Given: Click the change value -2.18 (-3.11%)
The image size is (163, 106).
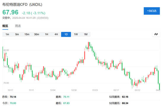Looking at the screenshot, I should (x=33, y=13).
